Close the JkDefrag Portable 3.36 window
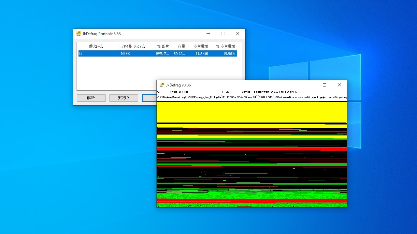This screenshot has height=234, width=417. [x=238, y=33]
